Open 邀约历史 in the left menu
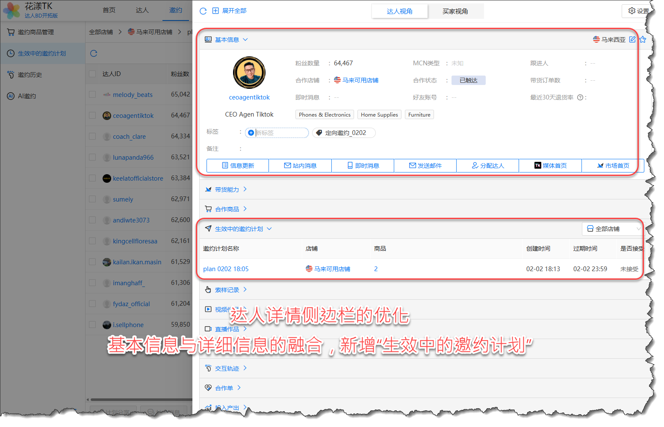This screenshot has width=664, height=427. pos(30,75)
